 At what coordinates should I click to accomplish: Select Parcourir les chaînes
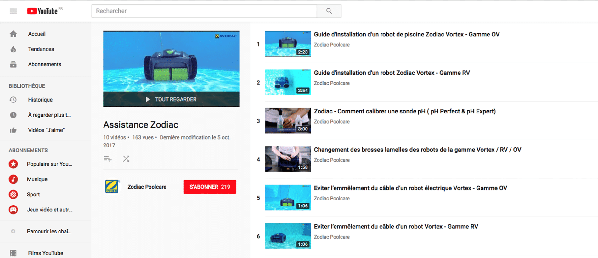[x=49, y=231]
